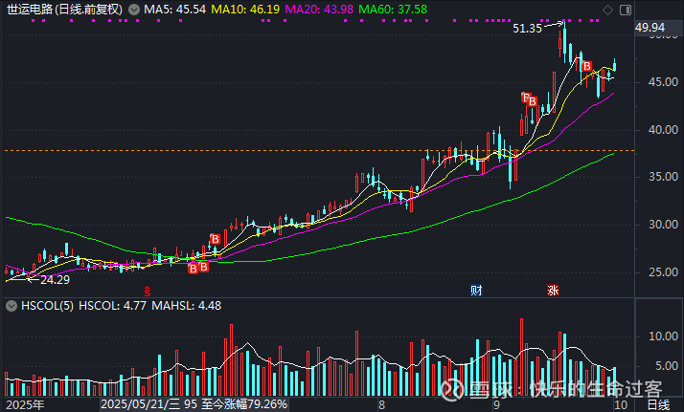Click the 30.00 price axis label

pos(663,225)
